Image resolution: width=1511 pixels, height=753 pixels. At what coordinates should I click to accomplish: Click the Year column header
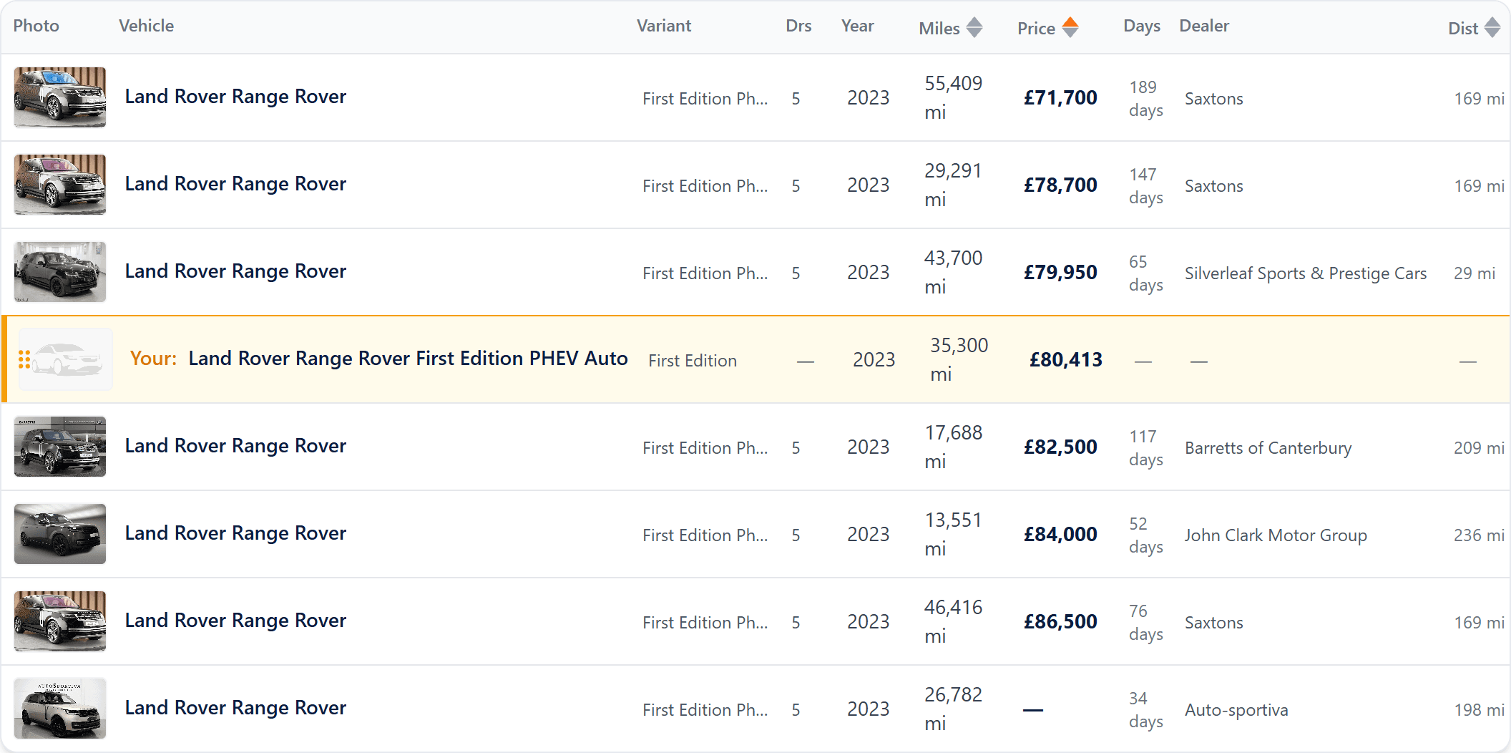(858, 26)
